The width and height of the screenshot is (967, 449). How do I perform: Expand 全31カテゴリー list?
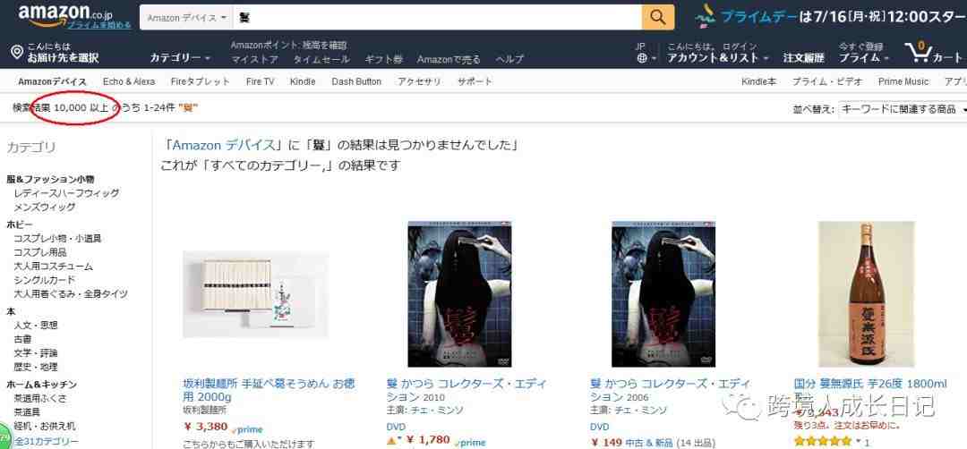pyautogui.click(x=47, y=442)
